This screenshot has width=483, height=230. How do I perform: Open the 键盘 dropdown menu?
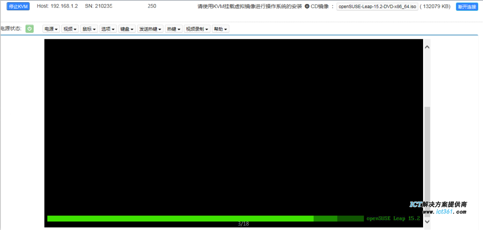[x=127, y=29]
